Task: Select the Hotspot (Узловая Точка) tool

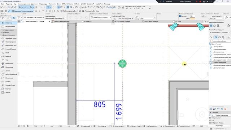Action: click(9, 85)
